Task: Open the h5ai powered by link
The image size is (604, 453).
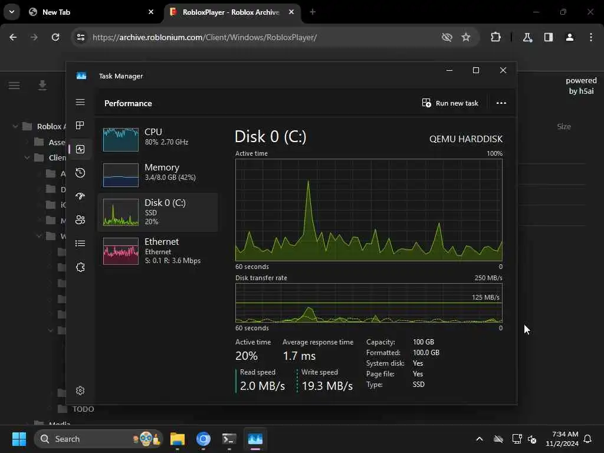Action: tap(581, 86)
